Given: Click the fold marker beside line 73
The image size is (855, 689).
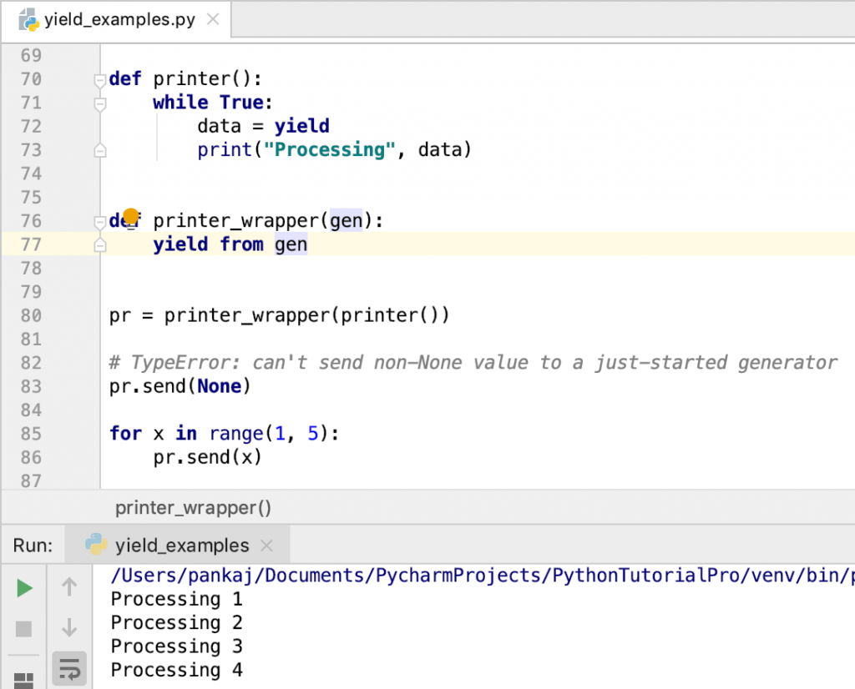Looking at the screenshot, I should click(x=99, y=149).
